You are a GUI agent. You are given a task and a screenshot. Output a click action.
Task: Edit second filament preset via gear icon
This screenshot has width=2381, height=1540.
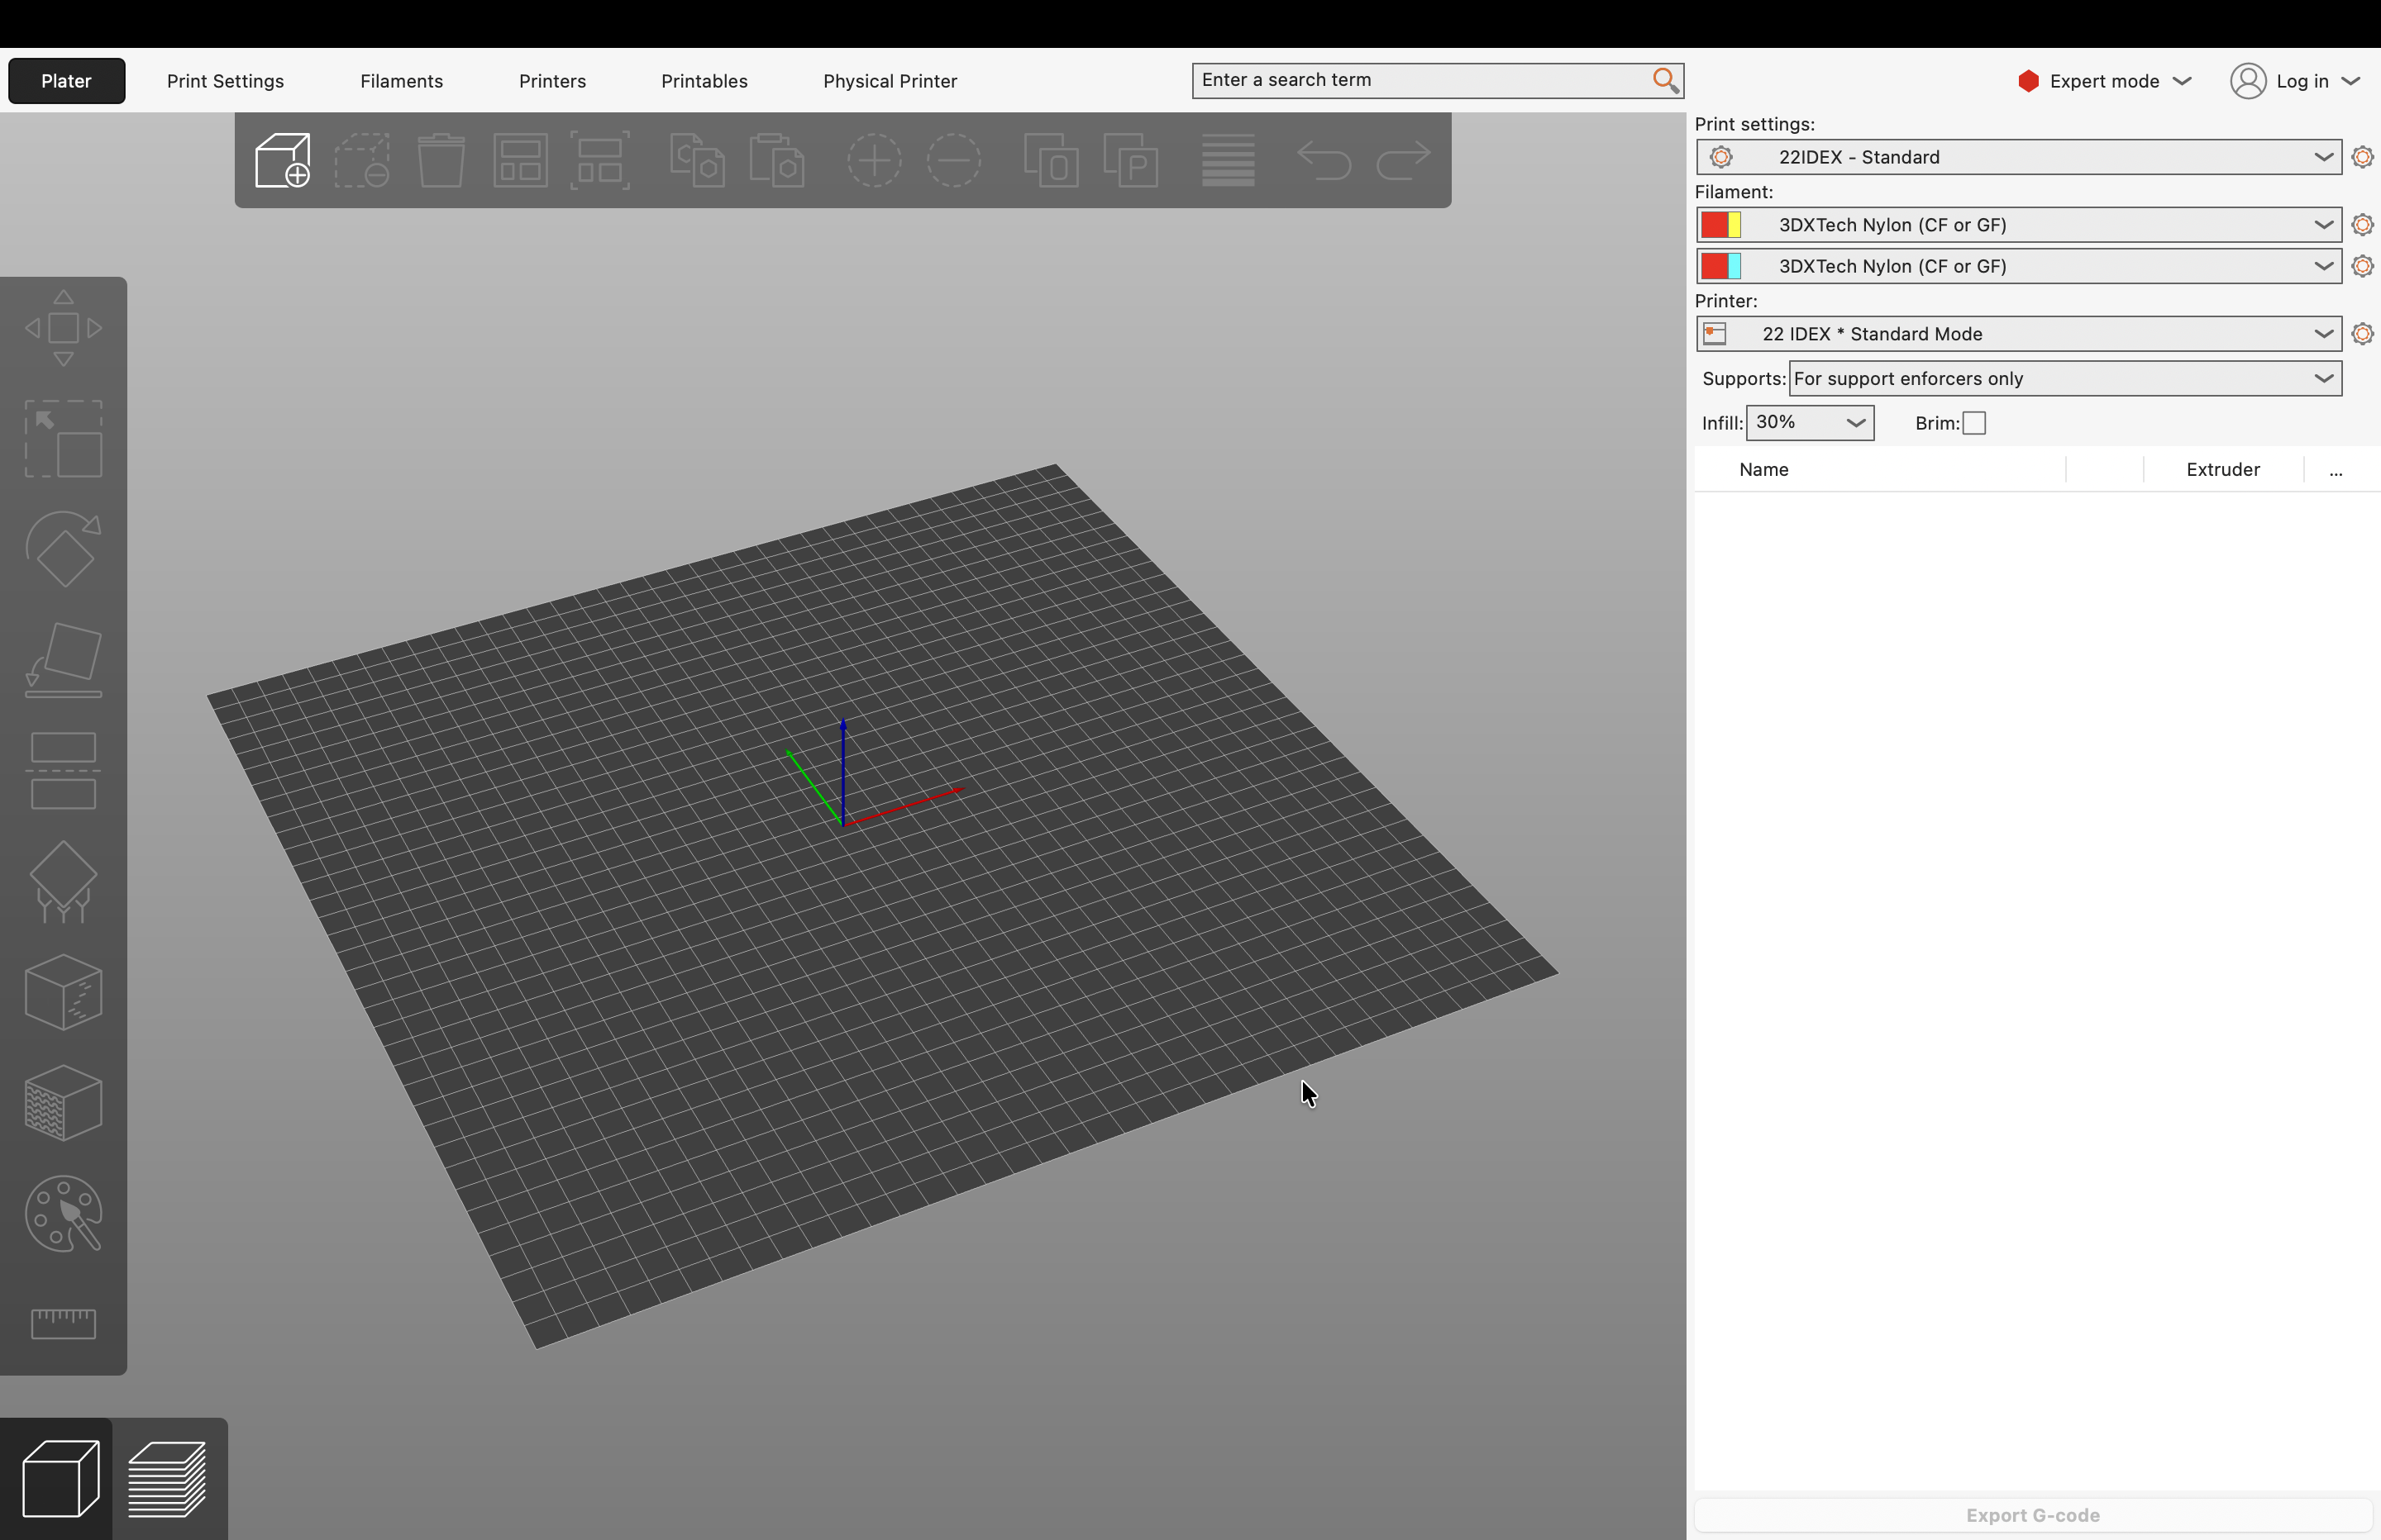[2362, 266]
